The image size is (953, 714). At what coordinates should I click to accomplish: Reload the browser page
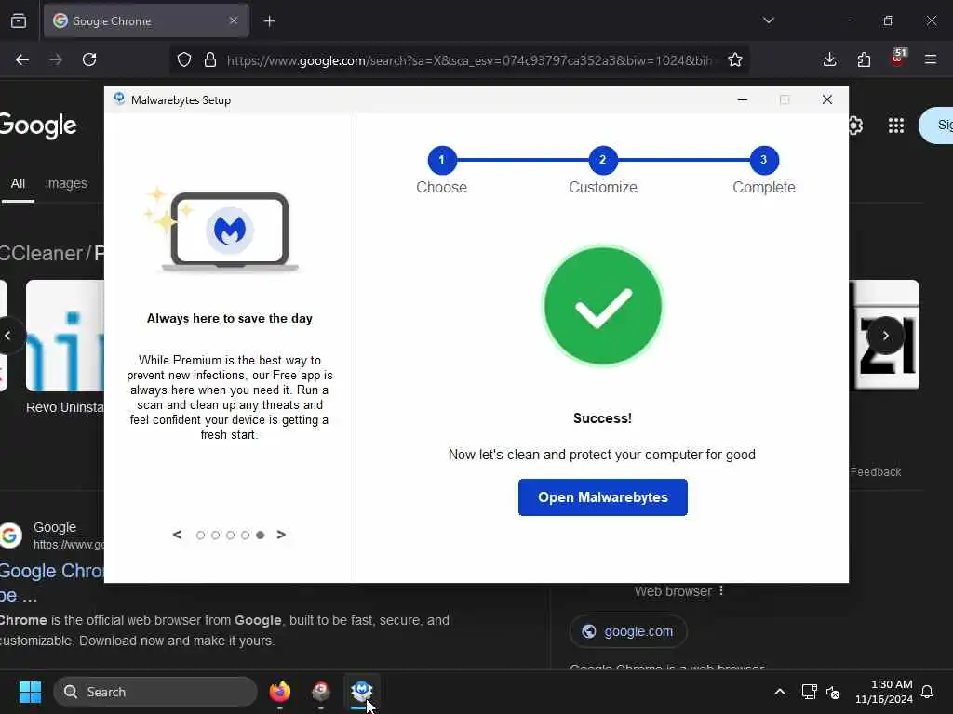[89, 59]
